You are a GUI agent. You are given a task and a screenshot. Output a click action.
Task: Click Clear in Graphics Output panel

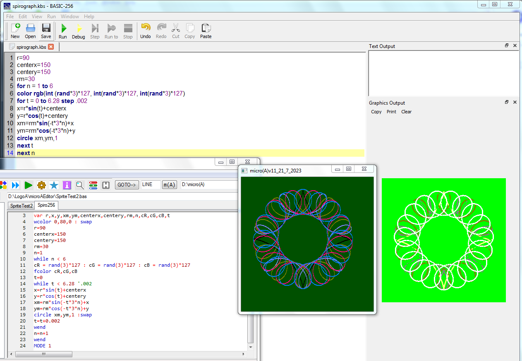click(x=407, y=112)
